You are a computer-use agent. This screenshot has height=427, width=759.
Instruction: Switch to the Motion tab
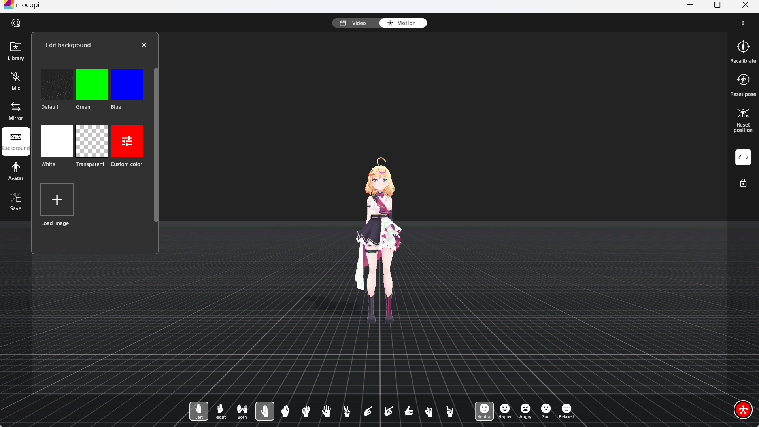(403, 23)
